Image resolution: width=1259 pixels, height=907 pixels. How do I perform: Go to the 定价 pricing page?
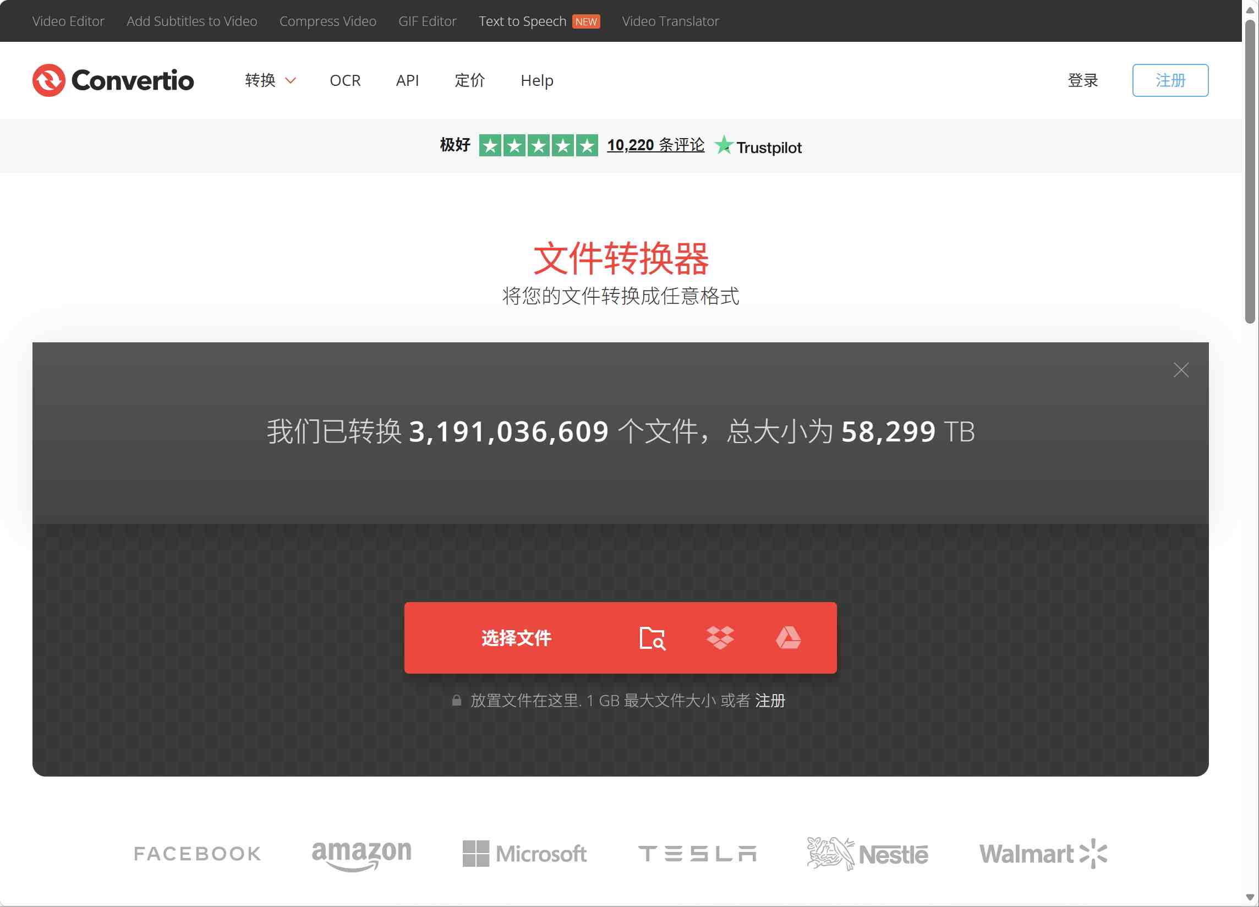click(x=469, y=80)
